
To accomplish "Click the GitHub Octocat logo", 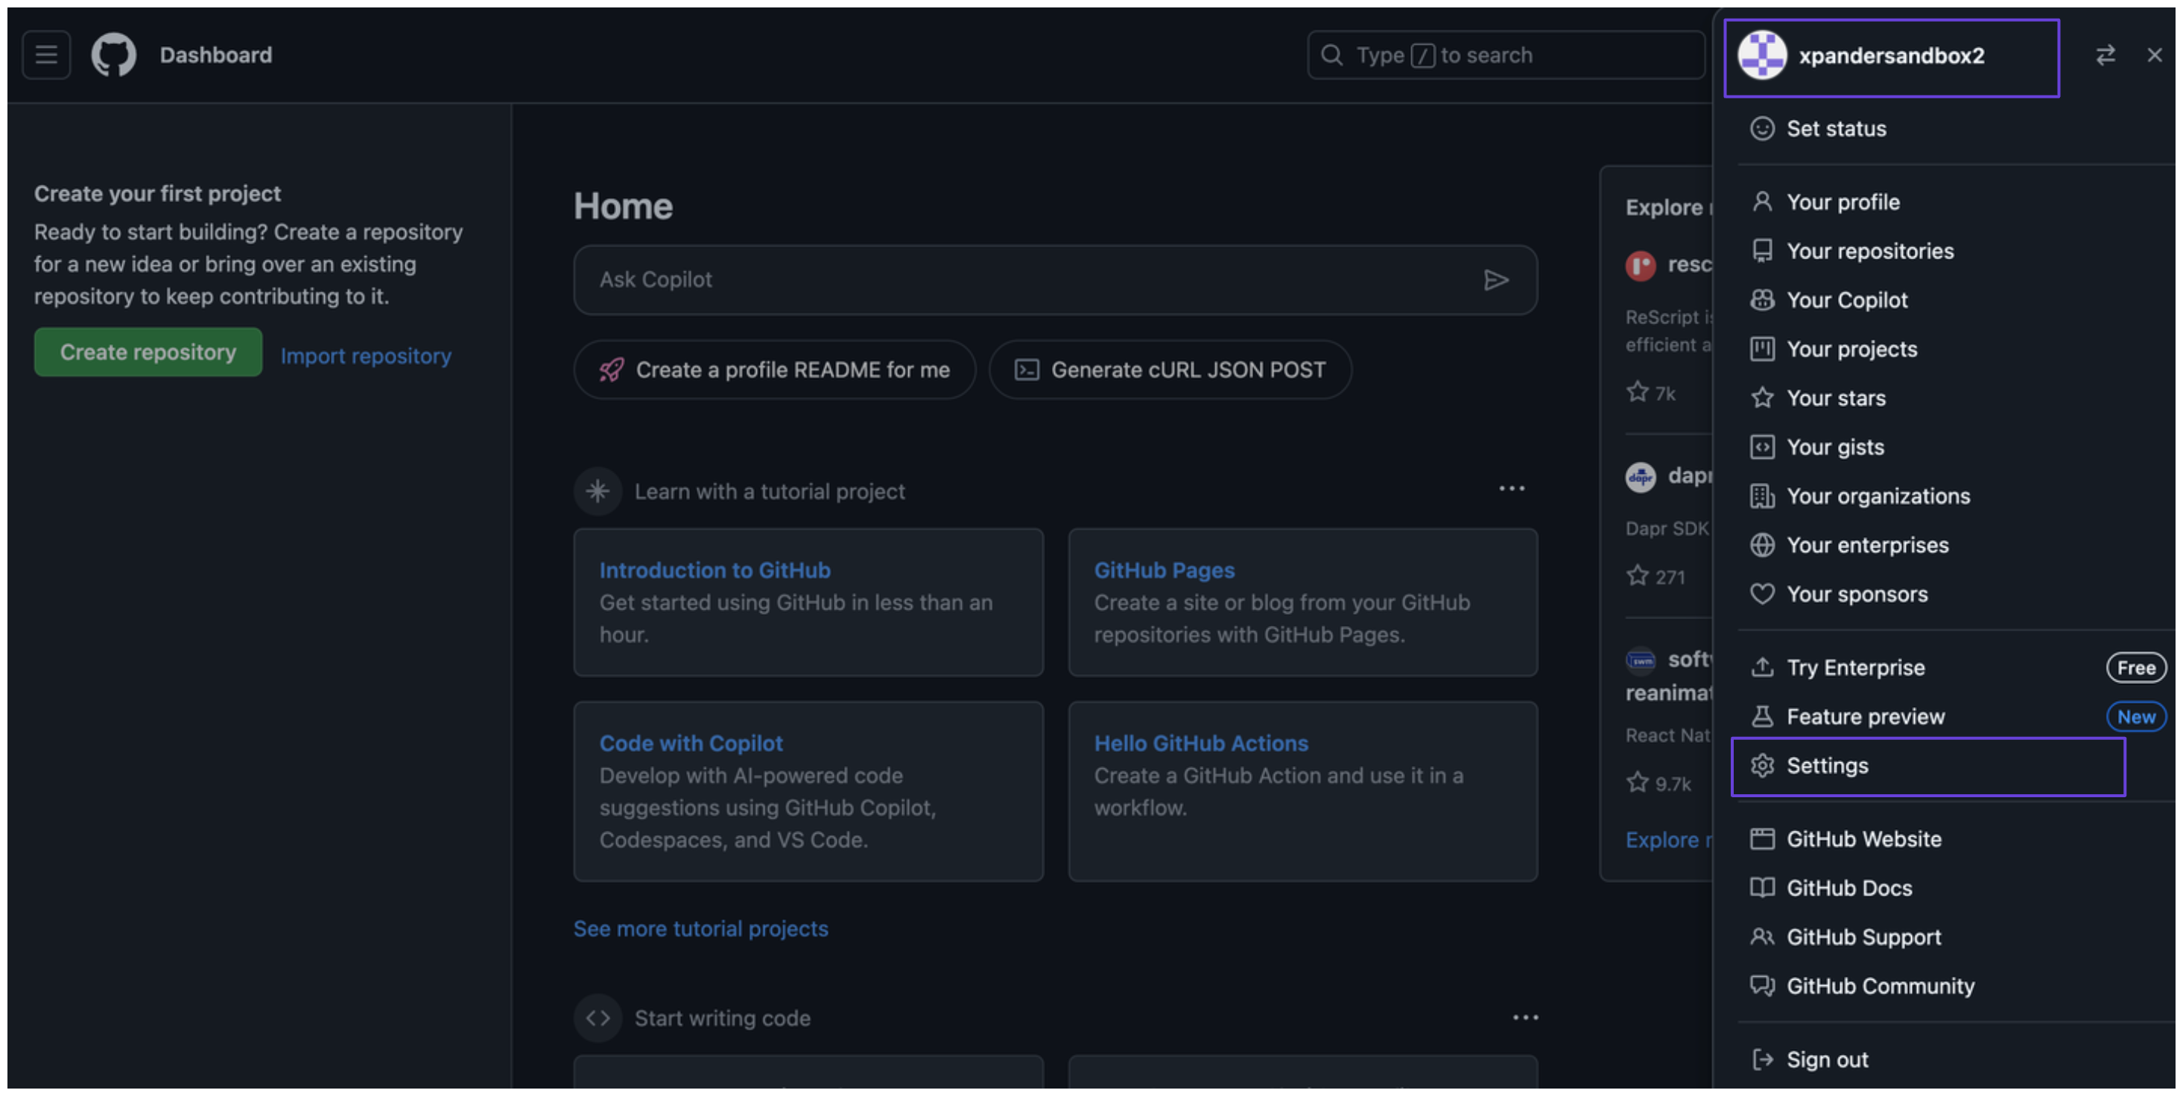I will click(113, 55).
